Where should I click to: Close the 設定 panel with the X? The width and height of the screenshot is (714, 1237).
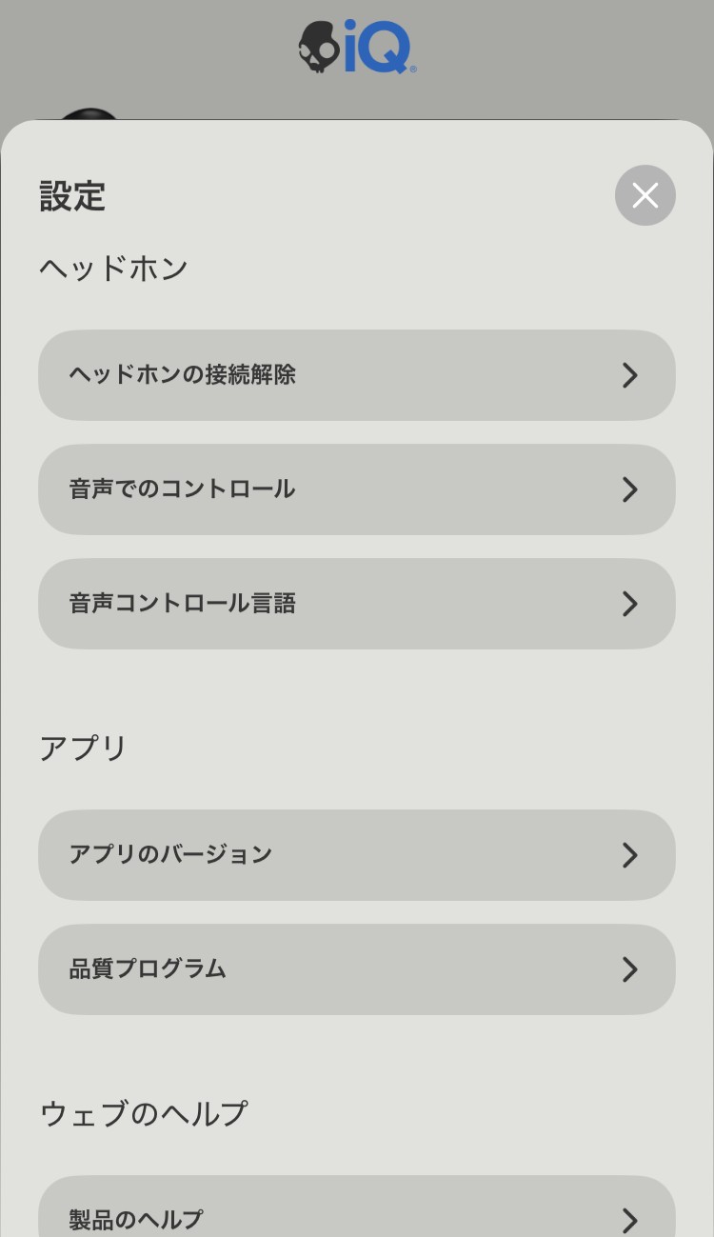coord(645,195)
